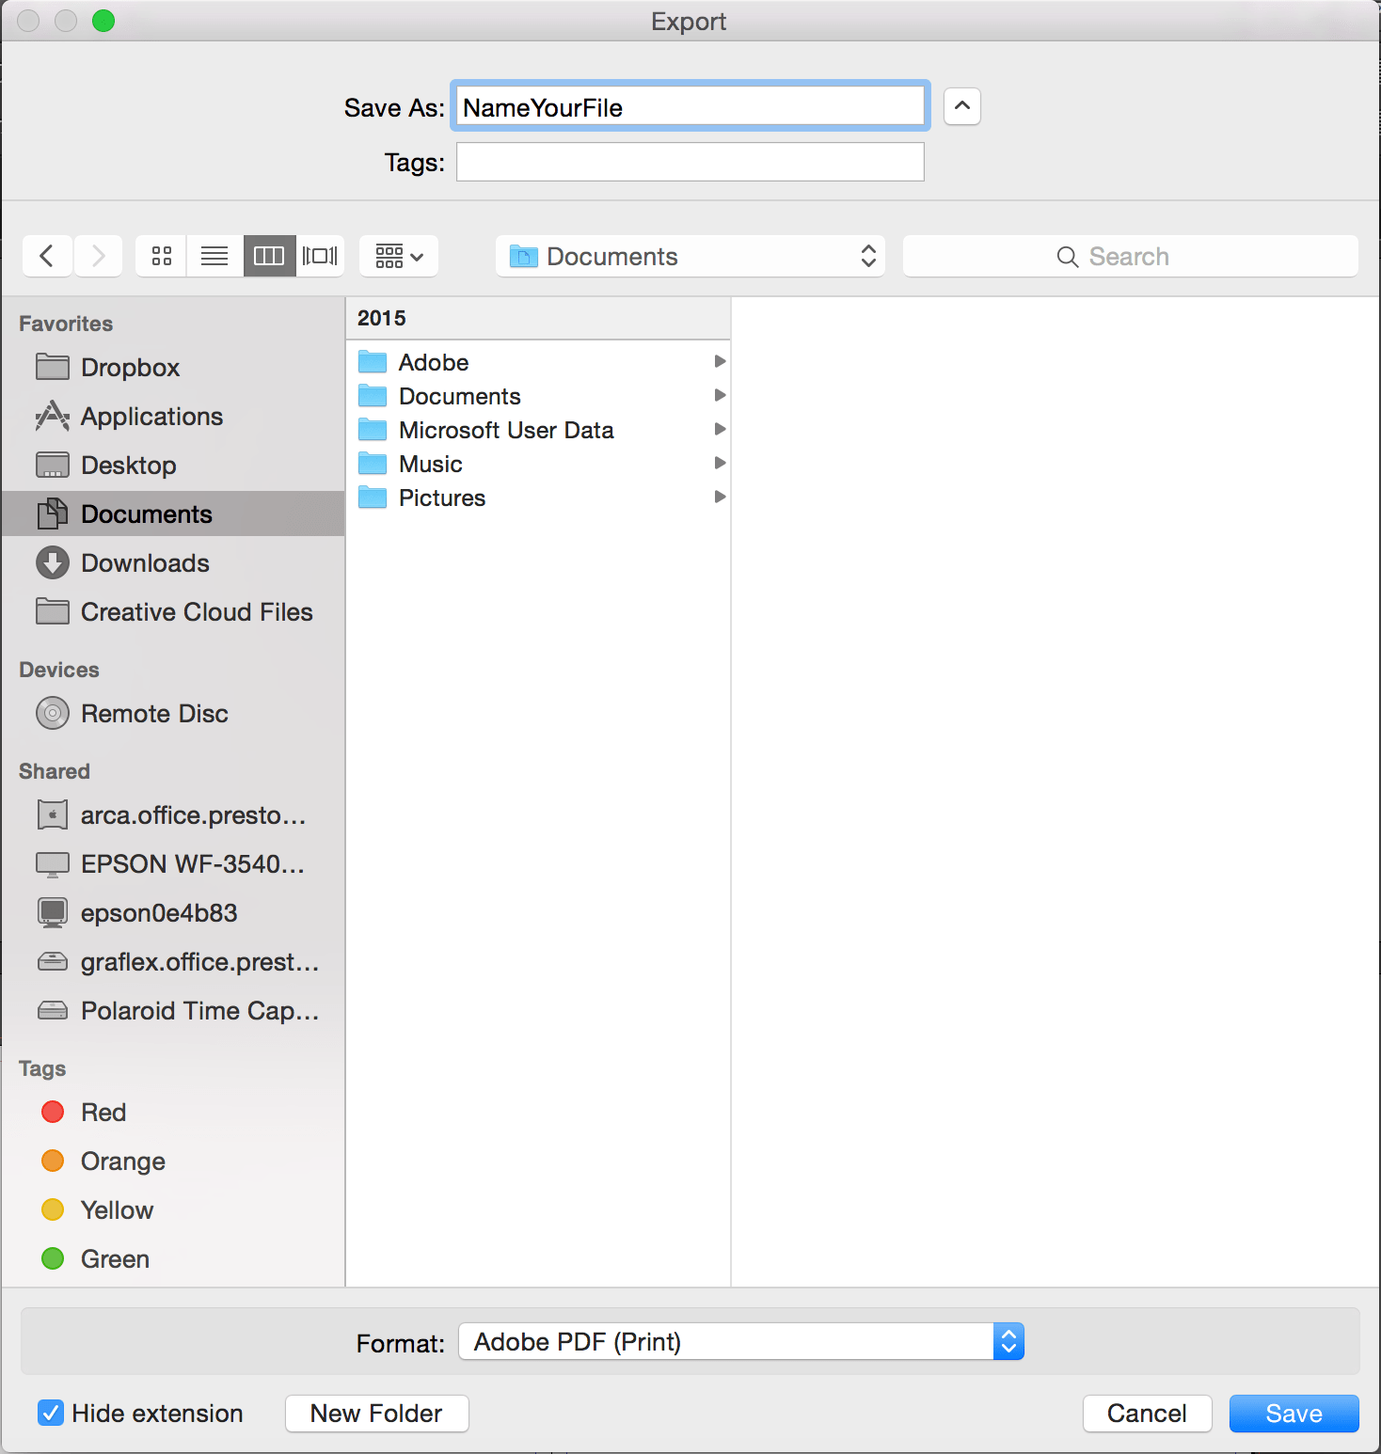This screenshot has height=1454, width=1381.
Task: Choose Creative Cloud Files in sidebar
Action: click(196, 612)
